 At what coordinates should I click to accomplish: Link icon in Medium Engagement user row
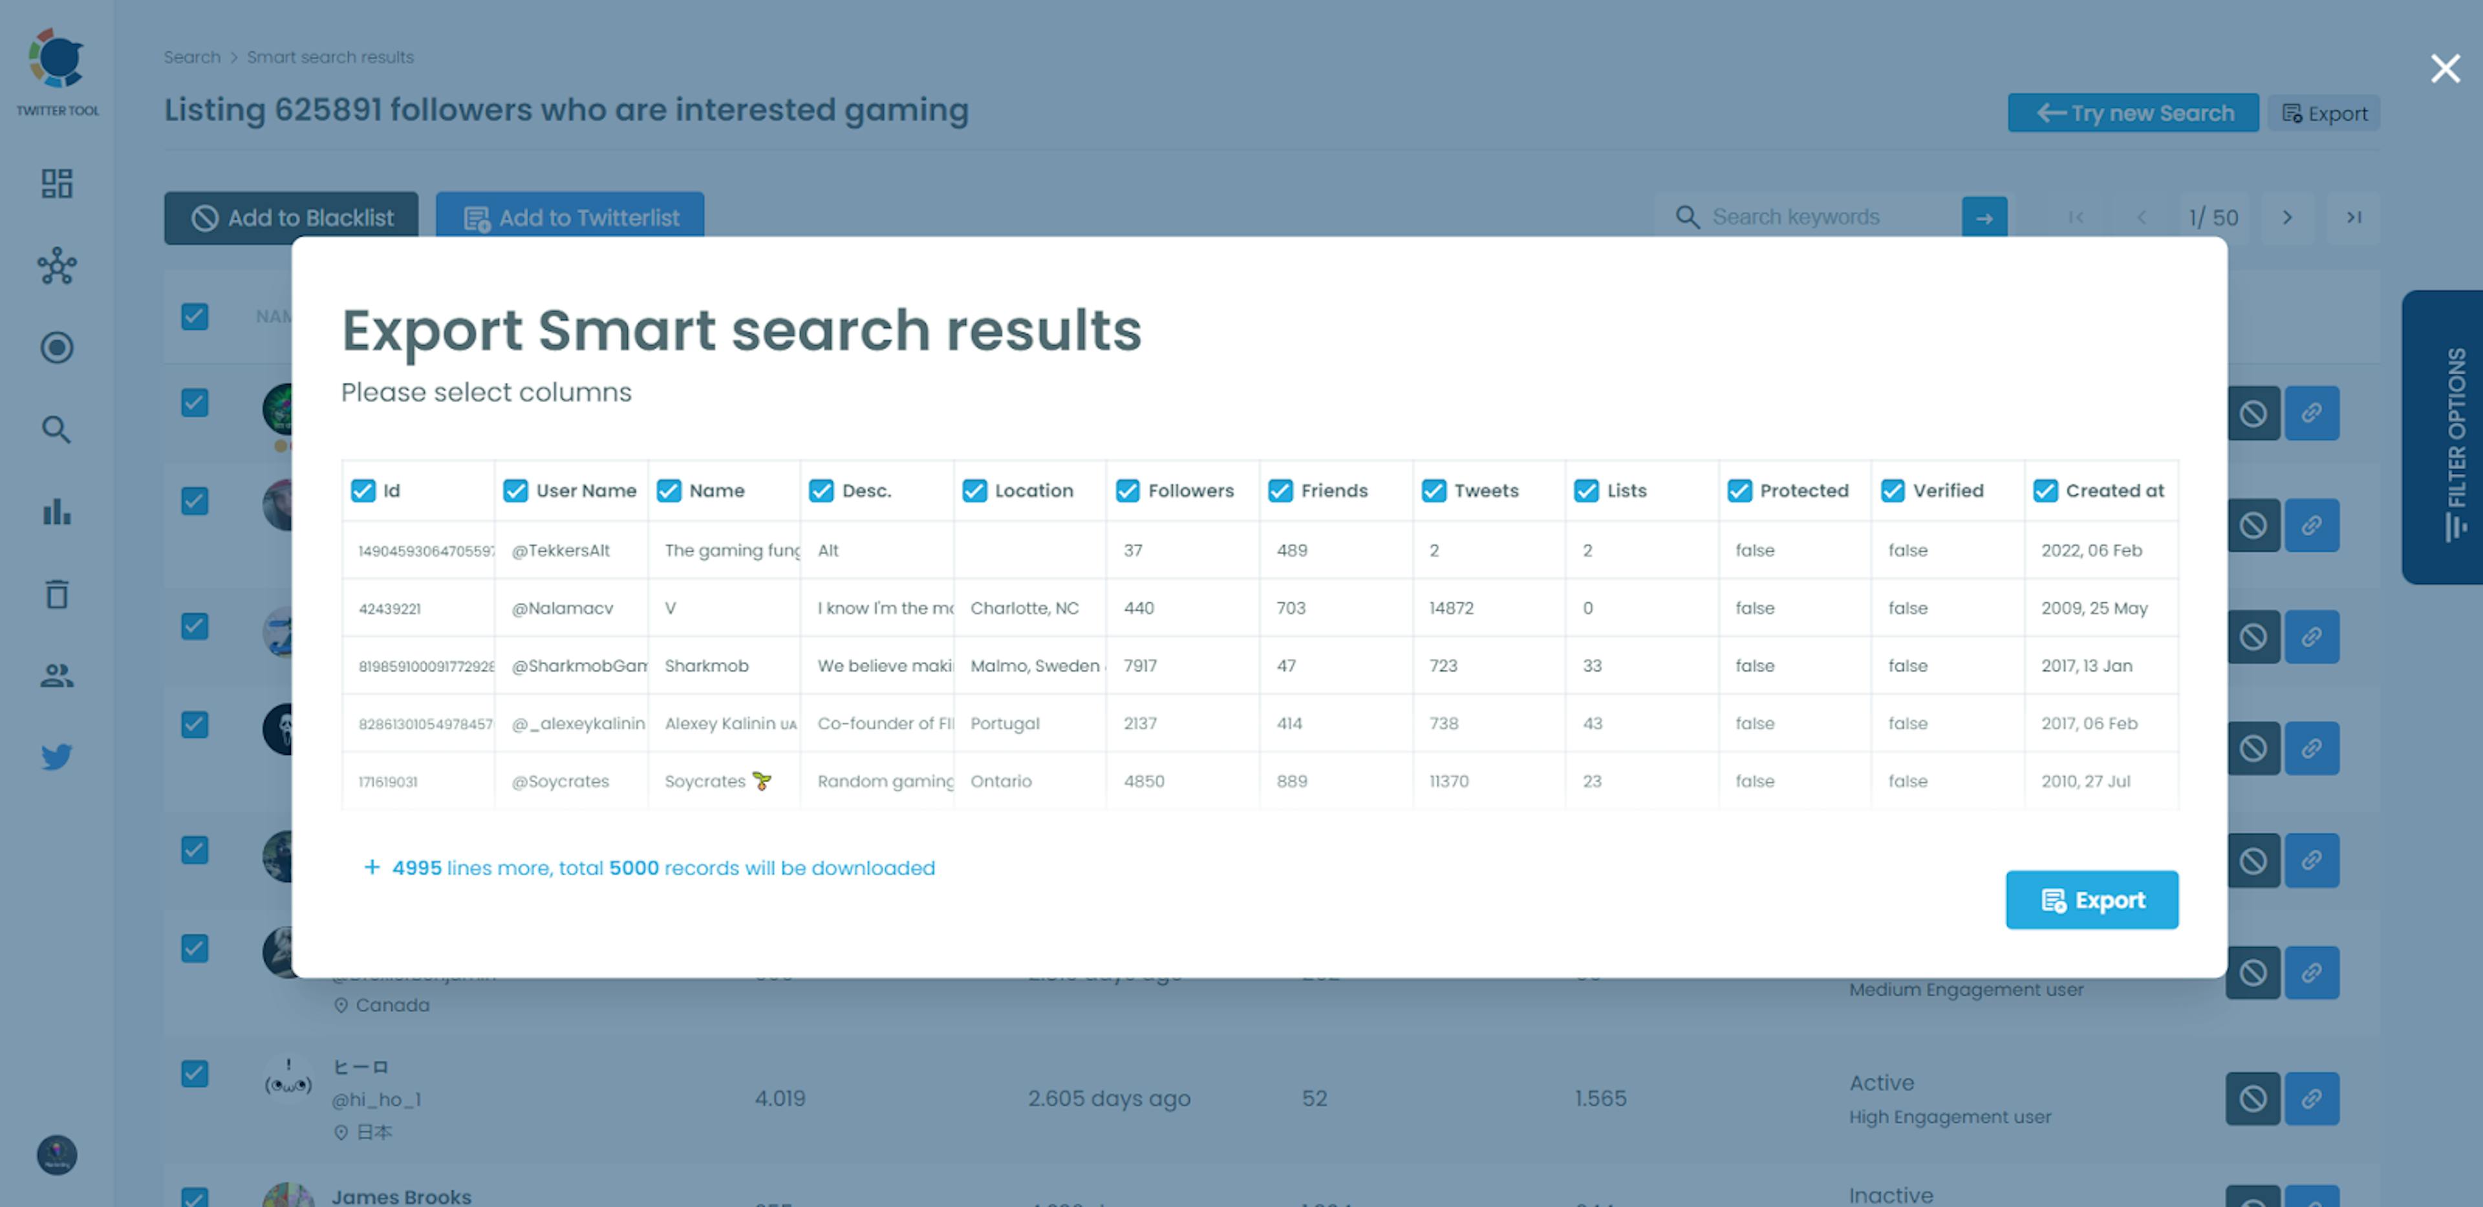2312,972
